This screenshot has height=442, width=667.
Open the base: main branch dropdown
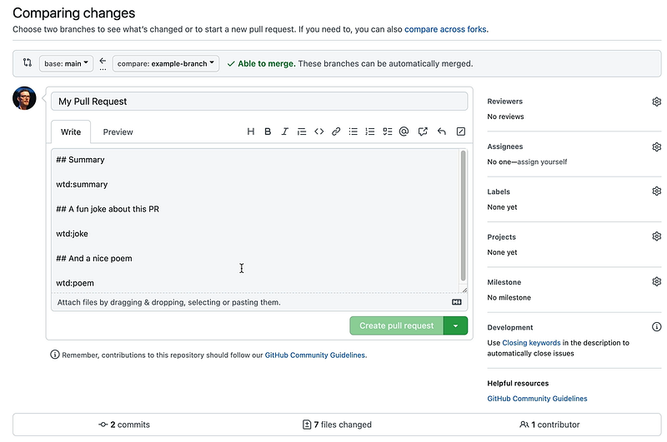click(66, 64)
